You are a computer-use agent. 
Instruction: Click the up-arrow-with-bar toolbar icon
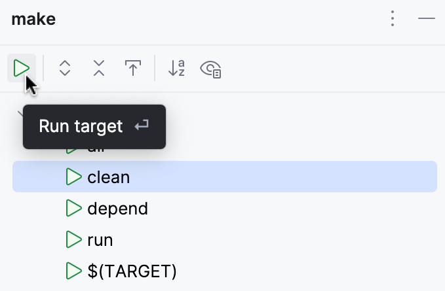click(133, 68)
